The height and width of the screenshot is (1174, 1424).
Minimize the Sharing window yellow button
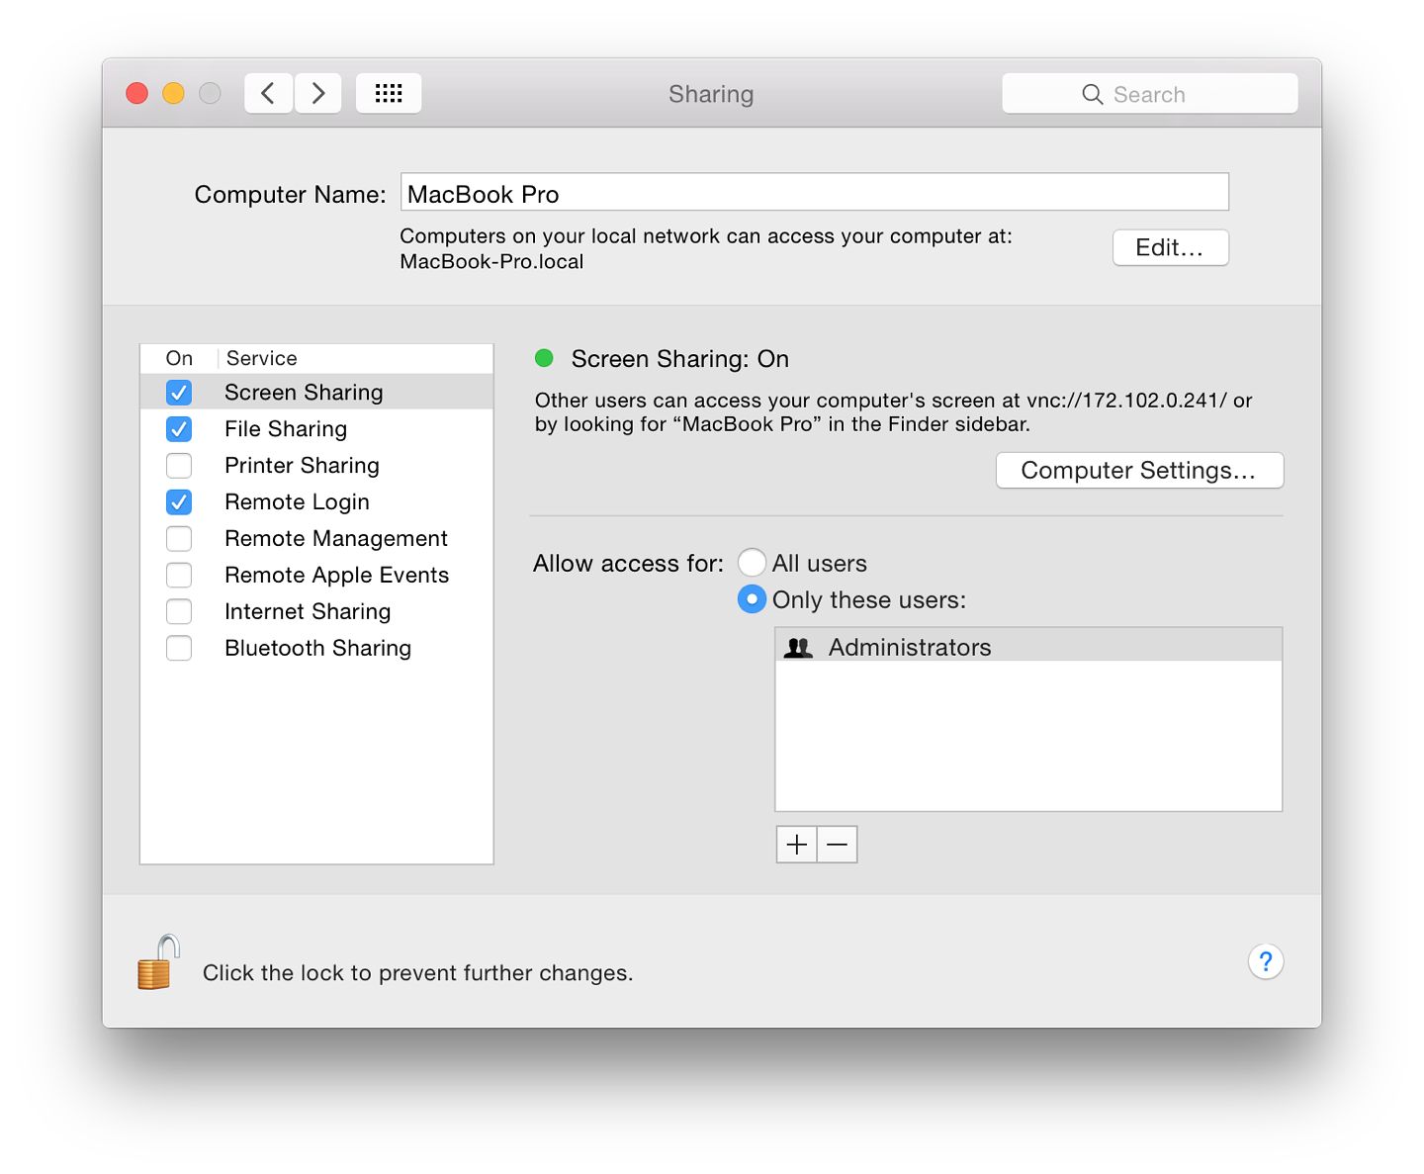[173, 93]
